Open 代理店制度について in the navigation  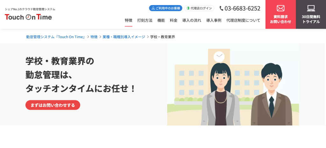243,20
